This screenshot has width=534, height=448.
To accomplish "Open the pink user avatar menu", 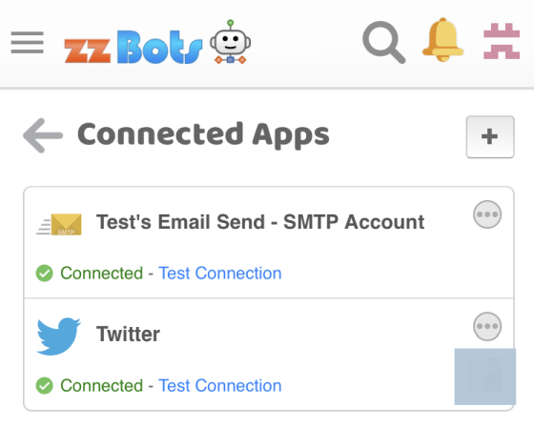I will click(x=502, y=41).
